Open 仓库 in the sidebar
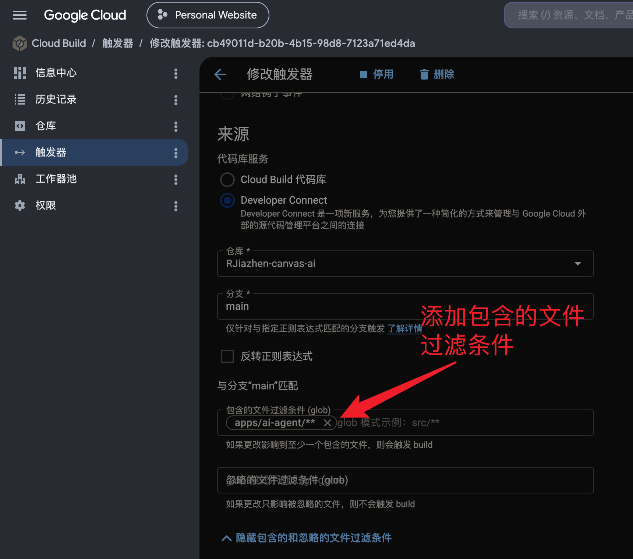 [x=46, y=126]
